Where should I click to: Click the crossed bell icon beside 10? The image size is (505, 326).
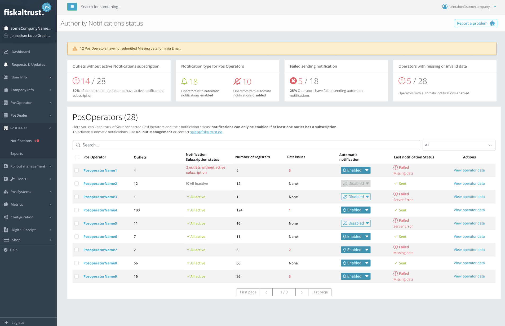pos(237,81)
